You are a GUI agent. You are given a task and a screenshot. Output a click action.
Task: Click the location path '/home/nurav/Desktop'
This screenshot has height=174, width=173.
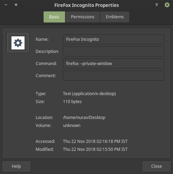tap(84, 118)
